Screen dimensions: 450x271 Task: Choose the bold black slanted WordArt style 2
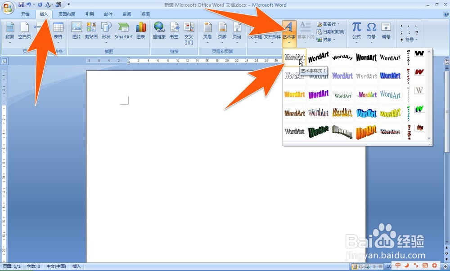[x=318, y=57]
